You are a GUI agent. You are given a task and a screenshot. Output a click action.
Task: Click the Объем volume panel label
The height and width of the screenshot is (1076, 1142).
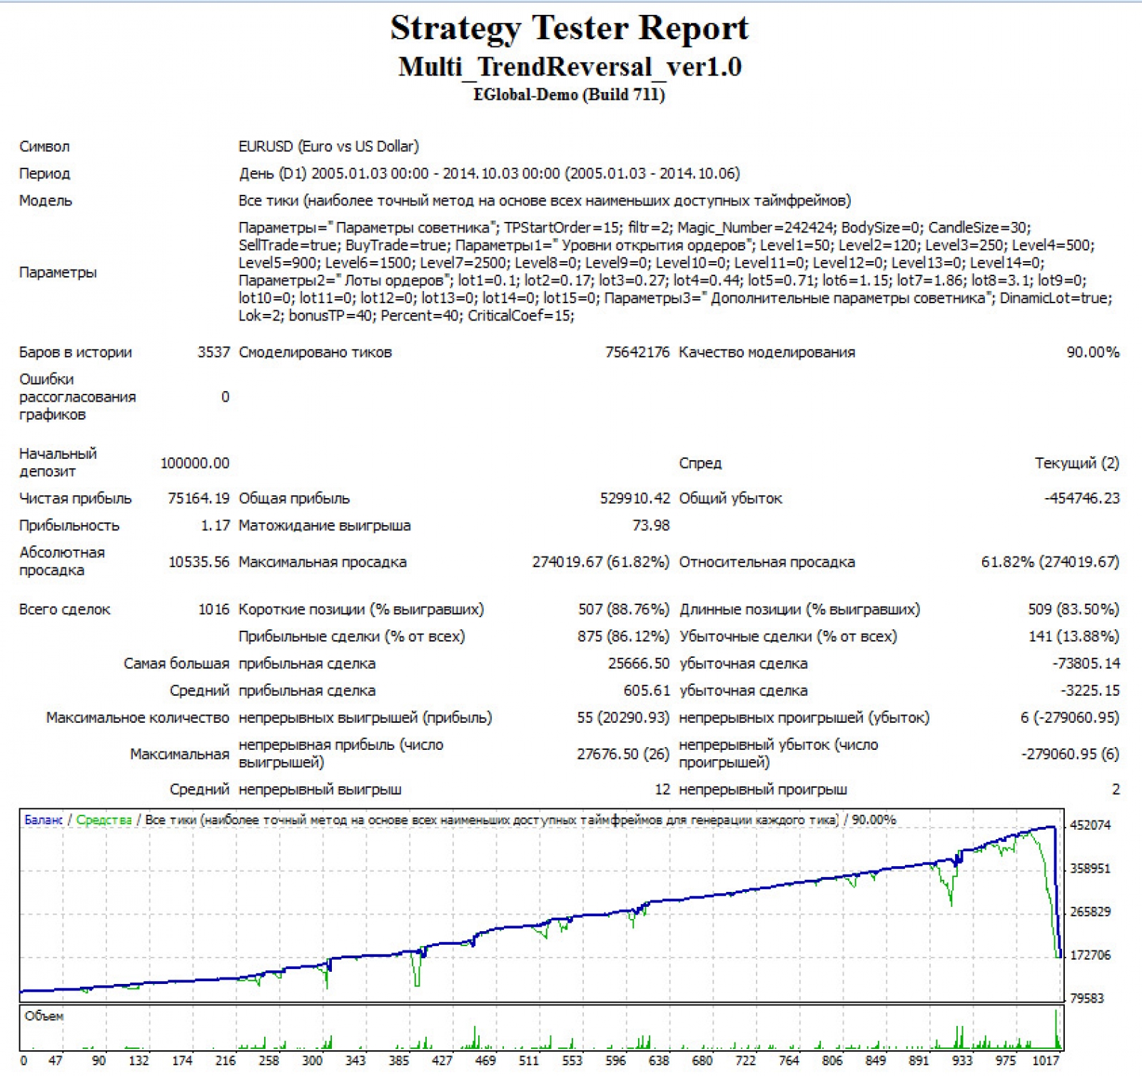[x=44, y=1016]
